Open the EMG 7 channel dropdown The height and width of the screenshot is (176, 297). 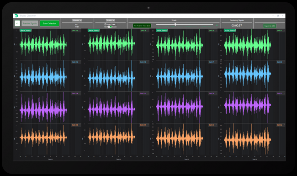point(212,62)
